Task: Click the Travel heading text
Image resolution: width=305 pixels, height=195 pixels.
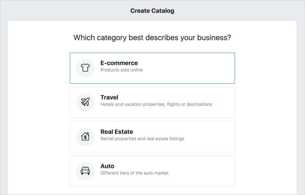Action: 109,97
